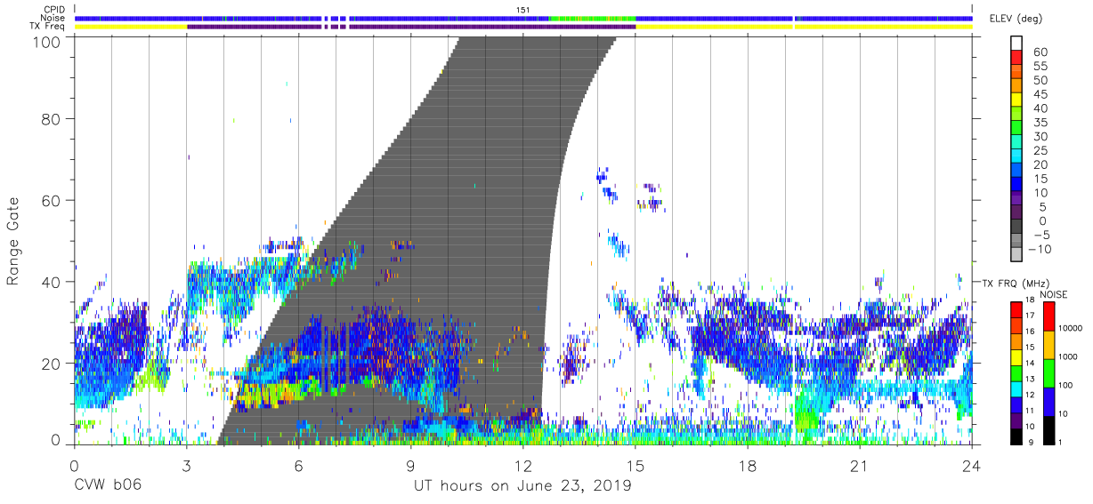Select the CPID label at top left
Viewport: 1093px width, 504px height.
[53, 10]
